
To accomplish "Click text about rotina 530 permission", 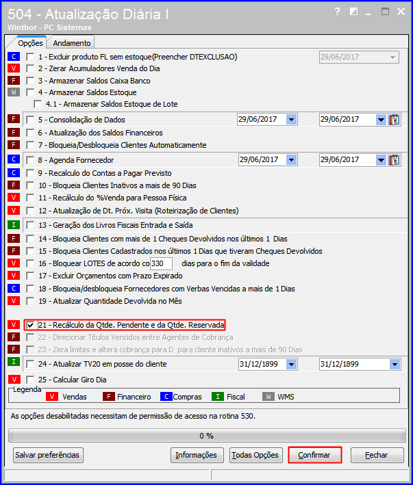I will (x=133, y=417).
